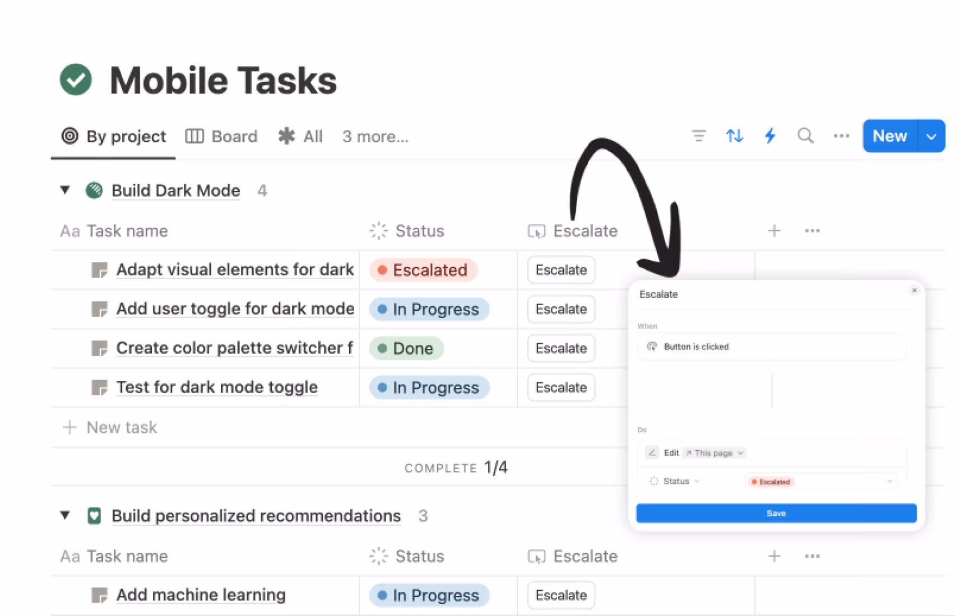Open the New button dropdown arrow
Image resolution: width=955 pixels, height=616 pixels.
931,136
